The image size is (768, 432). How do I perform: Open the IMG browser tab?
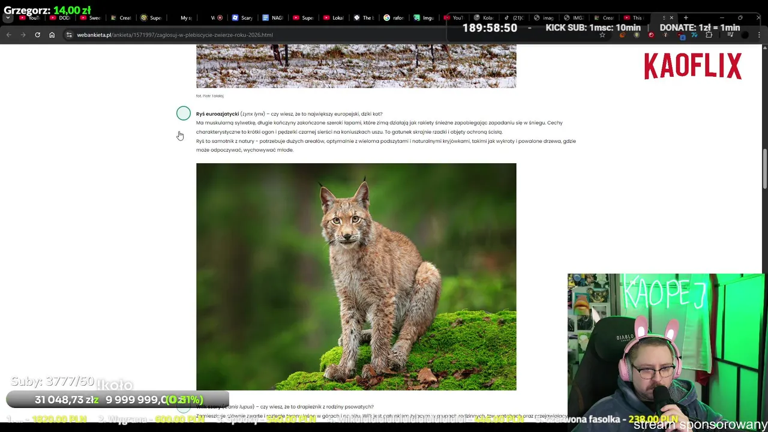[x=574, y=18]
